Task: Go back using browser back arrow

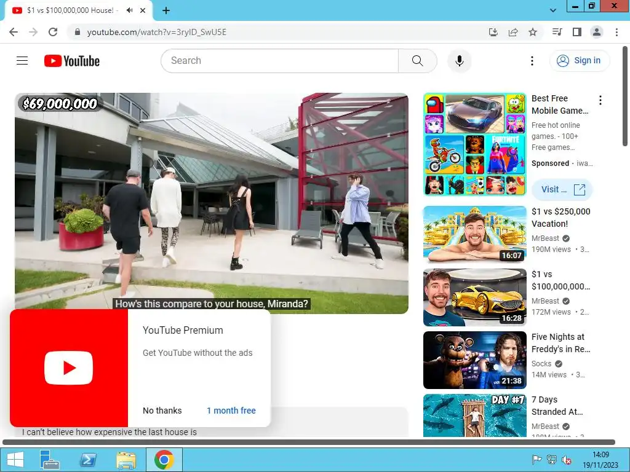Action: click(x=14, y=32)
